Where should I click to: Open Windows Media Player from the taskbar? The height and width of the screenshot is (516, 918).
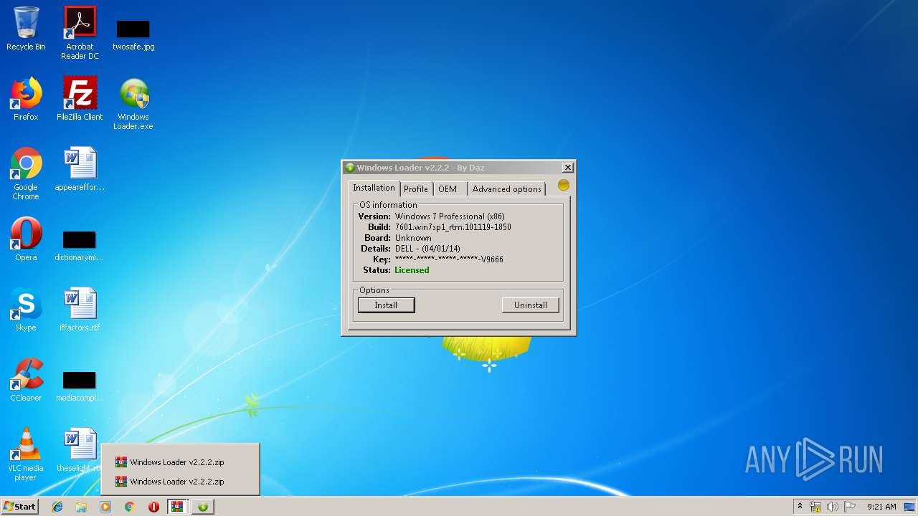click(x=105, y=507)
